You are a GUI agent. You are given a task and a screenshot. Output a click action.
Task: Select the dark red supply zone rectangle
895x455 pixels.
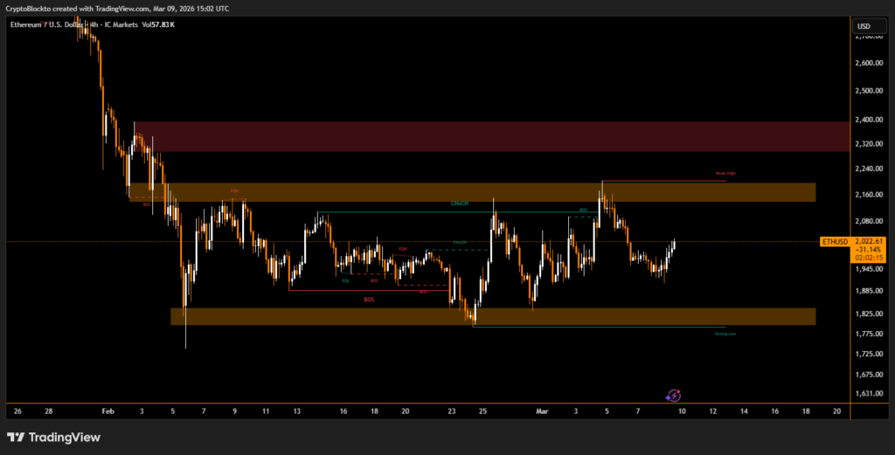491,136
